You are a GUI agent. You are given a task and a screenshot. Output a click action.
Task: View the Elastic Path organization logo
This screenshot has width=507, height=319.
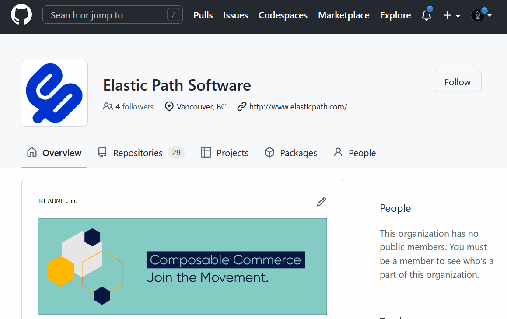click(x=54, y=93)
